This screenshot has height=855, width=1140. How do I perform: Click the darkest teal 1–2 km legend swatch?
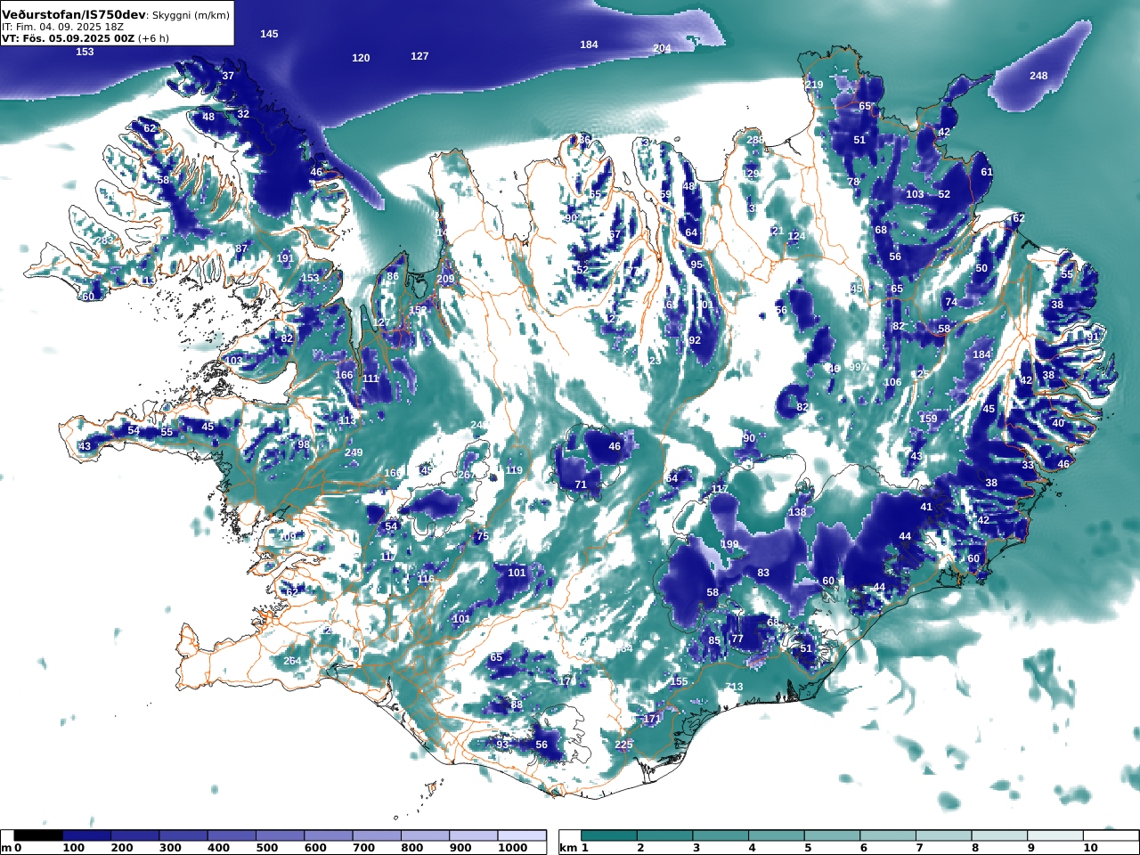point(609,835)
